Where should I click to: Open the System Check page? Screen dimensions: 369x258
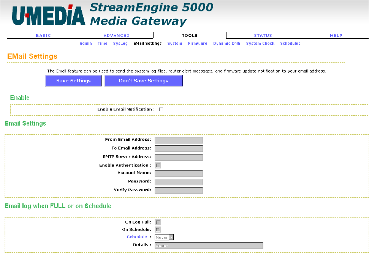point(260,44)
